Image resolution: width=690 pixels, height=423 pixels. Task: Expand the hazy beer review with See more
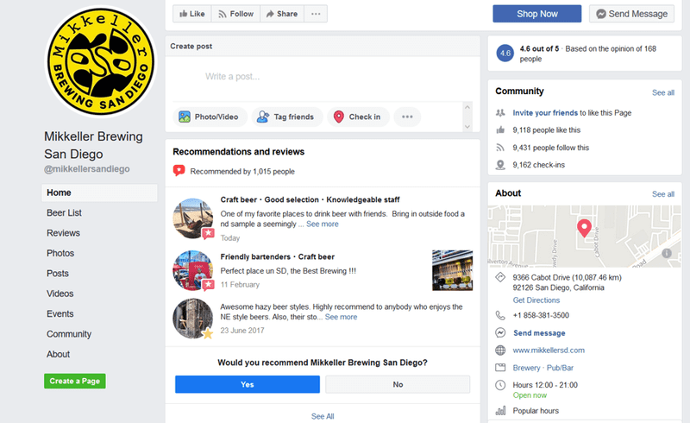point(341,318)
